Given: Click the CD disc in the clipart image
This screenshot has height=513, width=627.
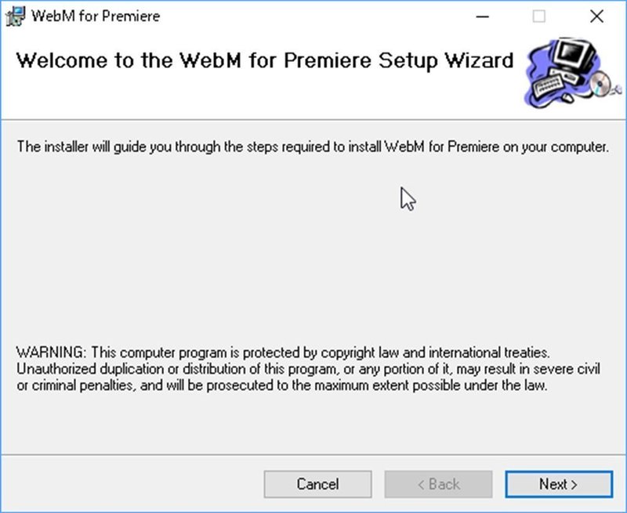Looking at the screenshot, I should tap(600, 84).
